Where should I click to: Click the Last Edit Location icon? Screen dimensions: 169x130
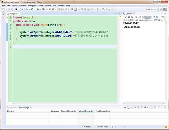103,10
